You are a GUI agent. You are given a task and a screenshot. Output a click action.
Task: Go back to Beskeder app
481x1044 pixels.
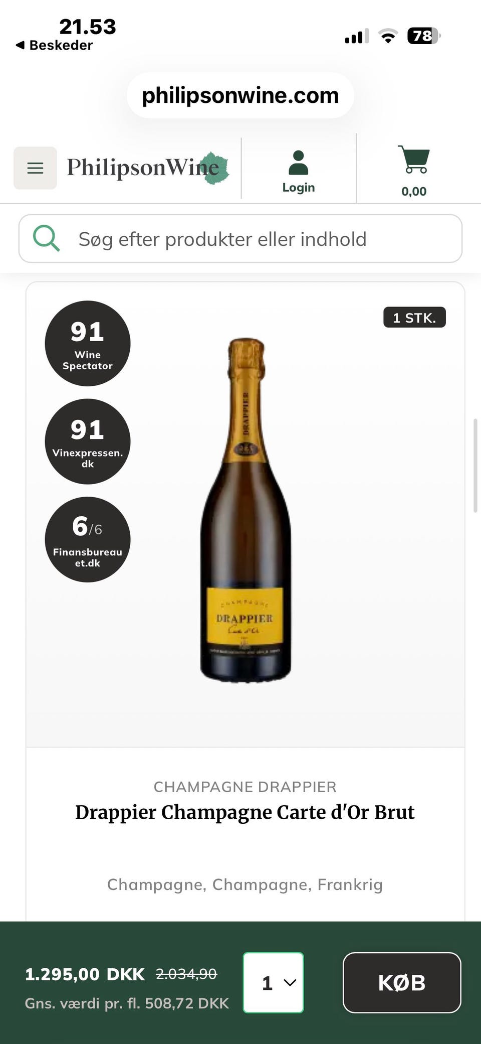tap(55, 45)
